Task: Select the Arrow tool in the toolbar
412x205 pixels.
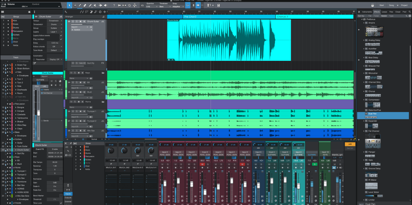Action: click(70, 5)
